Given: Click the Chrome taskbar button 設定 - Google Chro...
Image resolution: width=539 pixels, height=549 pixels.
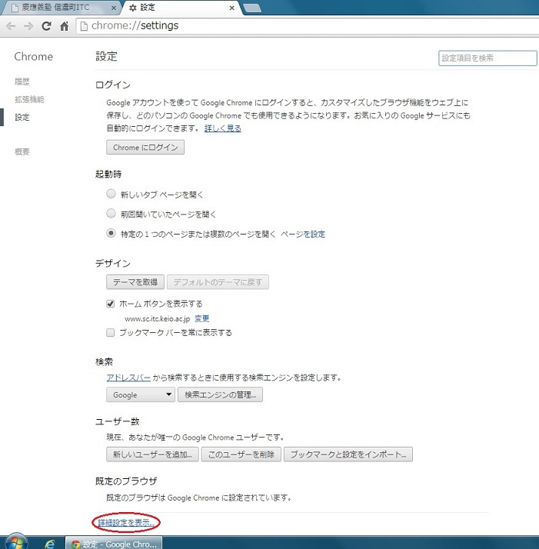Looking at the screenshot, I should [114, 544].
